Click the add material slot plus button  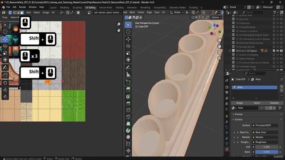[281, 87]
